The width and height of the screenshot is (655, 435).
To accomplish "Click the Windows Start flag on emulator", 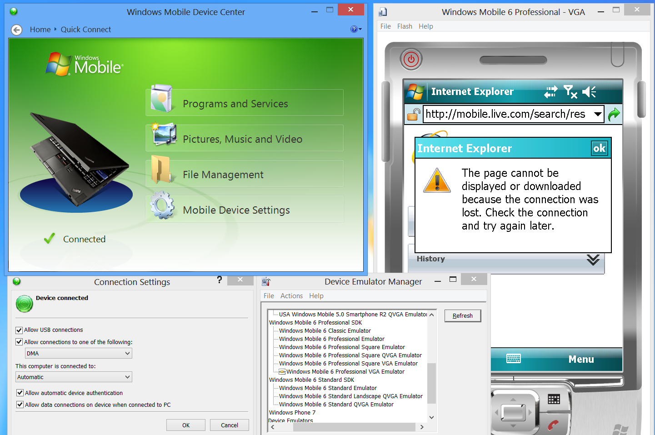I will point(415,91).
